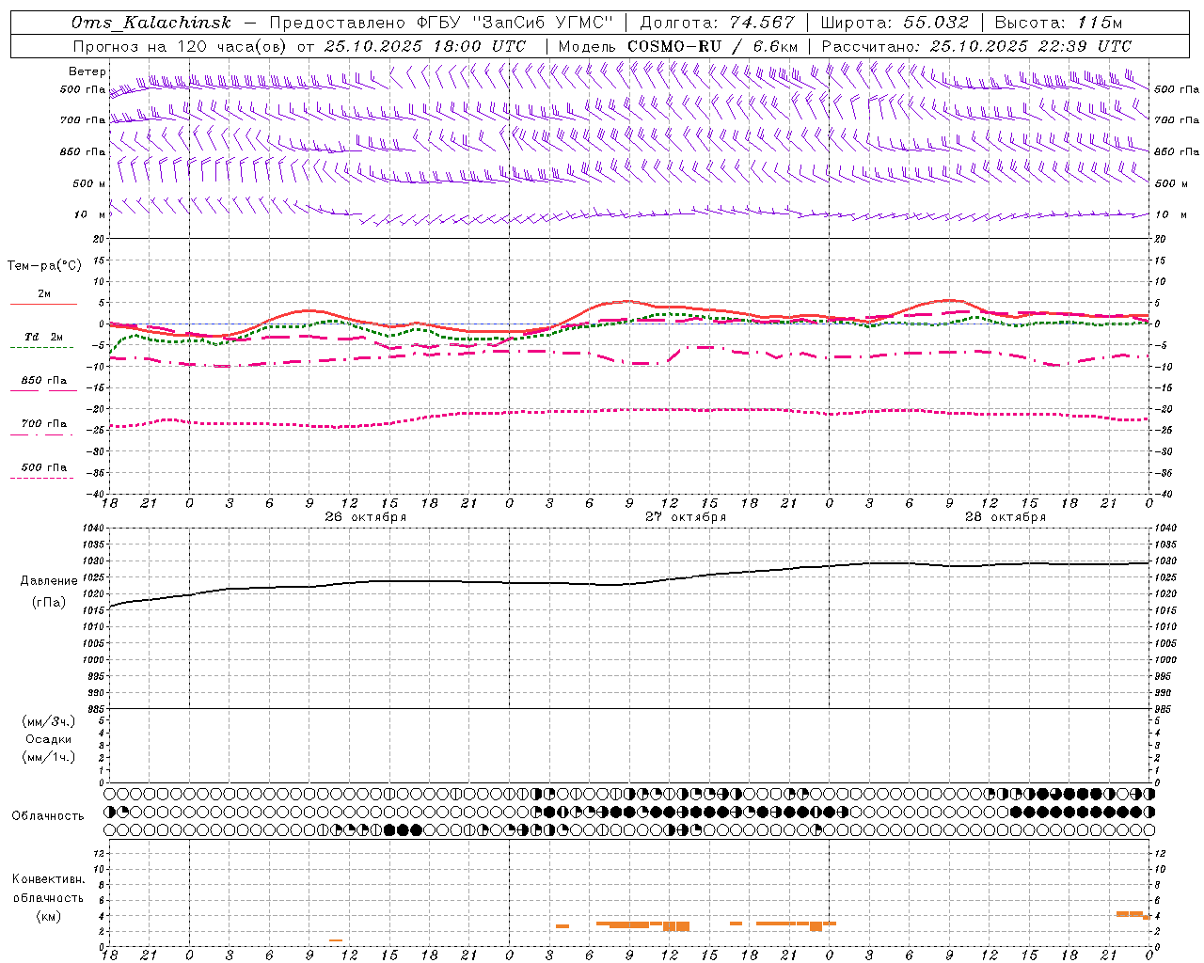The width and height of the screenshot is (1204, 963).
Task: Click the (мм/3ч.) precipitation unit label
Action: (x=49, y=721)
